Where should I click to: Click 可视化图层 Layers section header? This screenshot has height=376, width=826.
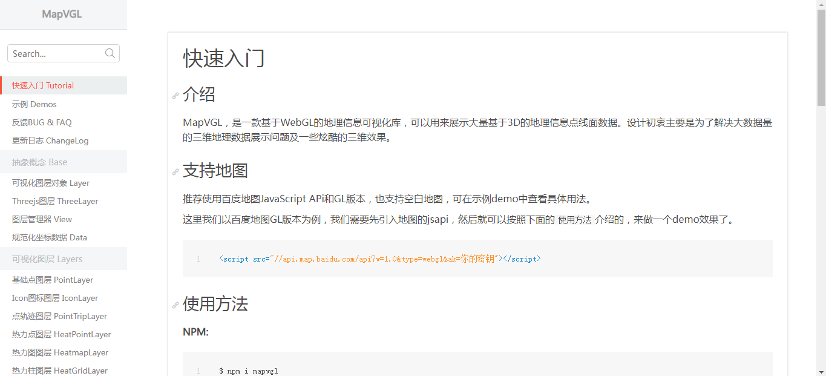pos(64,259)
